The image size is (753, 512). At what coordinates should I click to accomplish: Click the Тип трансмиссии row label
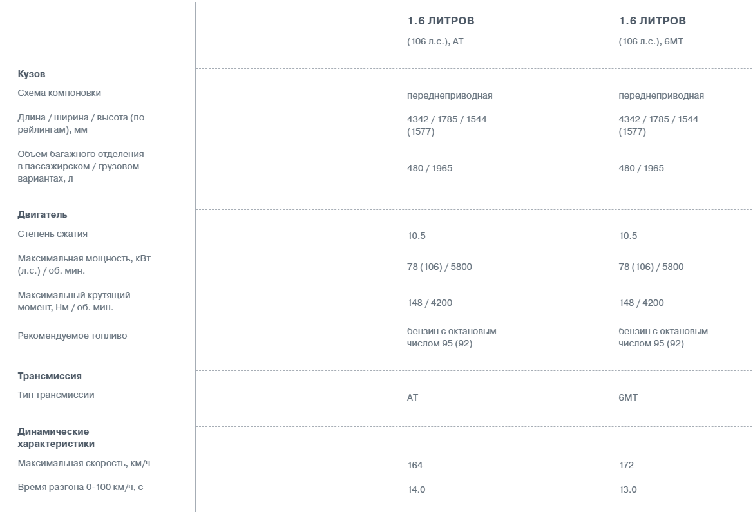click(x=56, y=395)
